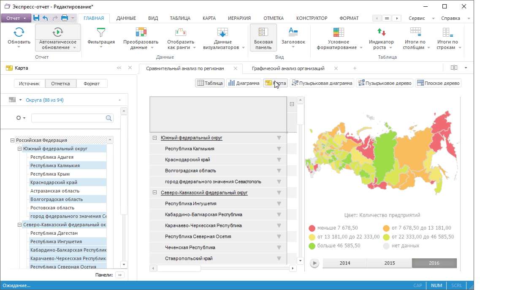Click the save diskette icon
The image size is (515, 290).
click(x=36, y=18)
